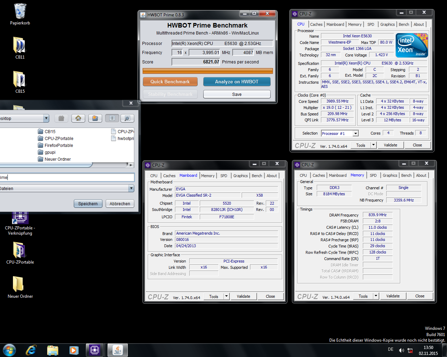Click the 6821.07 score value field
447x357 pixels.
pyautogui.click(x=196, y=62)
